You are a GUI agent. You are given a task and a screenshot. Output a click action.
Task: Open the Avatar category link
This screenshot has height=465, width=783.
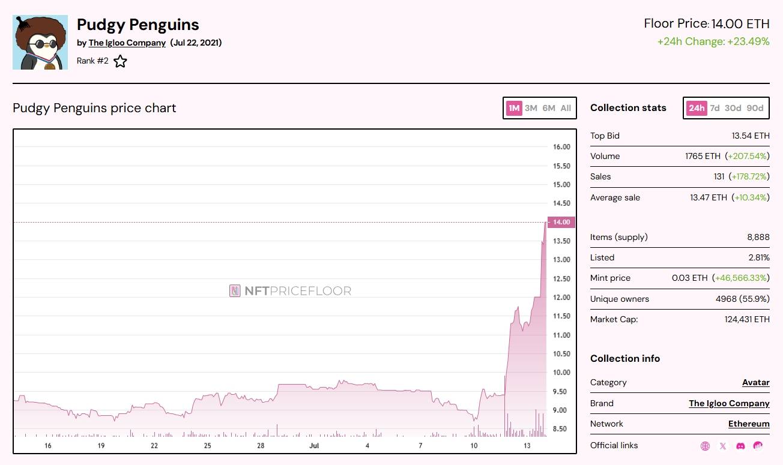tap(756, 383)
